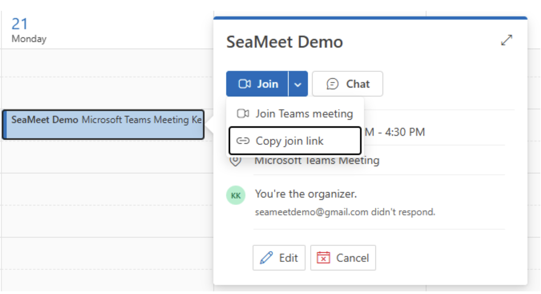This screenshot has width=541, height=294.
Task: Click the pencil icon in the Edit button
Action: [266, 258]
